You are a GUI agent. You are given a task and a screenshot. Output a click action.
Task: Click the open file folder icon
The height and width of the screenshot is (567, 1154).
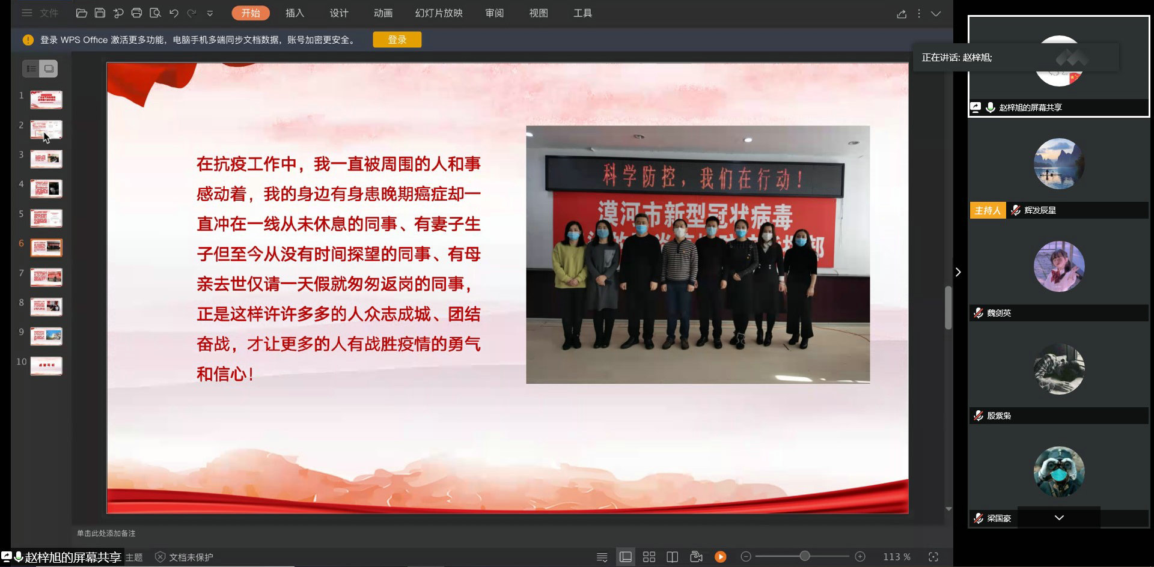(x=82, y=13)
